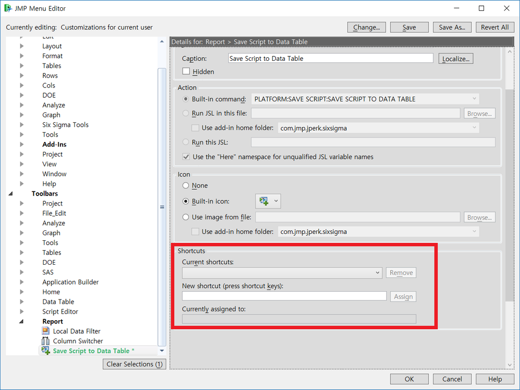Expand the Data Table toolbar node
The image size is (520, 390).
(x=21, y=301)
